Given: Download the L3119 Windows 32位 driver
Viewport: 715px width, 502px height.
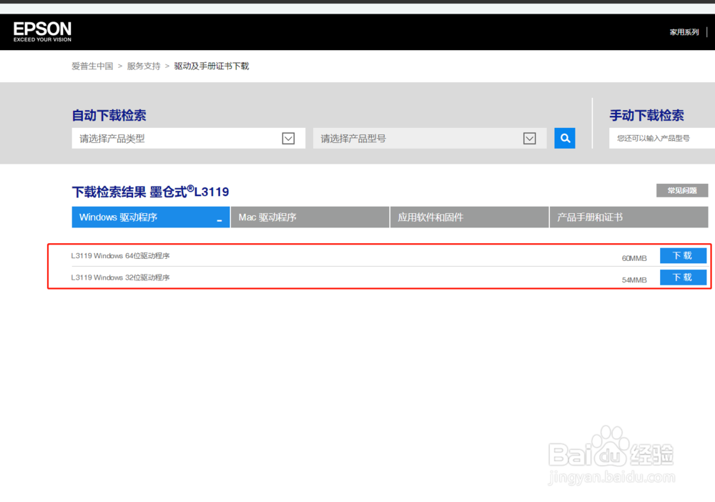Looking at the screenshot, I should pos(683,277).
